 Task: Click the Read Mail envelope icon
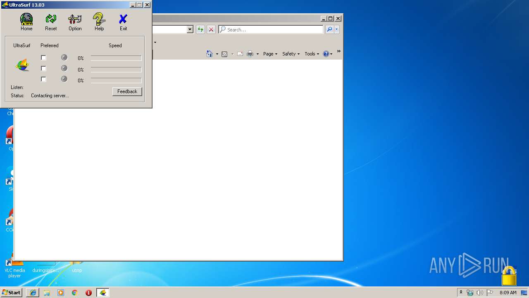[240, 54]
